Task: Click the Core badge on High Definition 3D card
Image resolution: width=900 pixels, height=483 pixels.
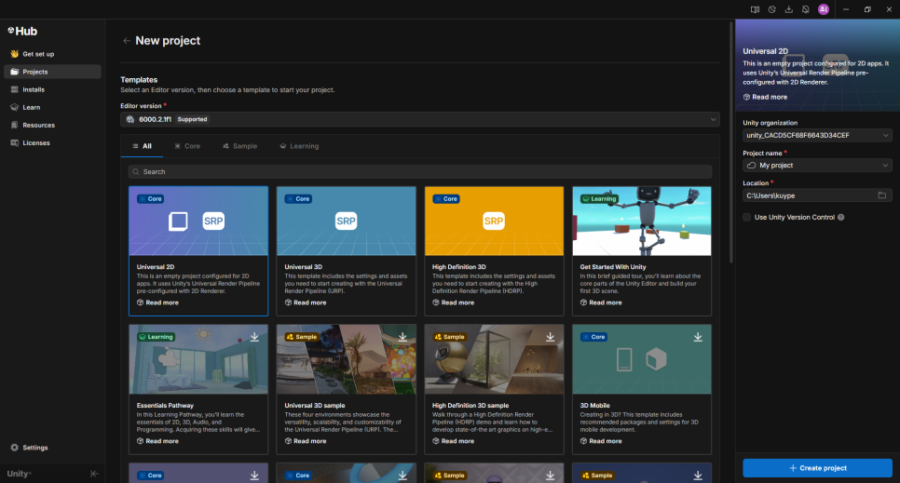Action: point(446,199)
